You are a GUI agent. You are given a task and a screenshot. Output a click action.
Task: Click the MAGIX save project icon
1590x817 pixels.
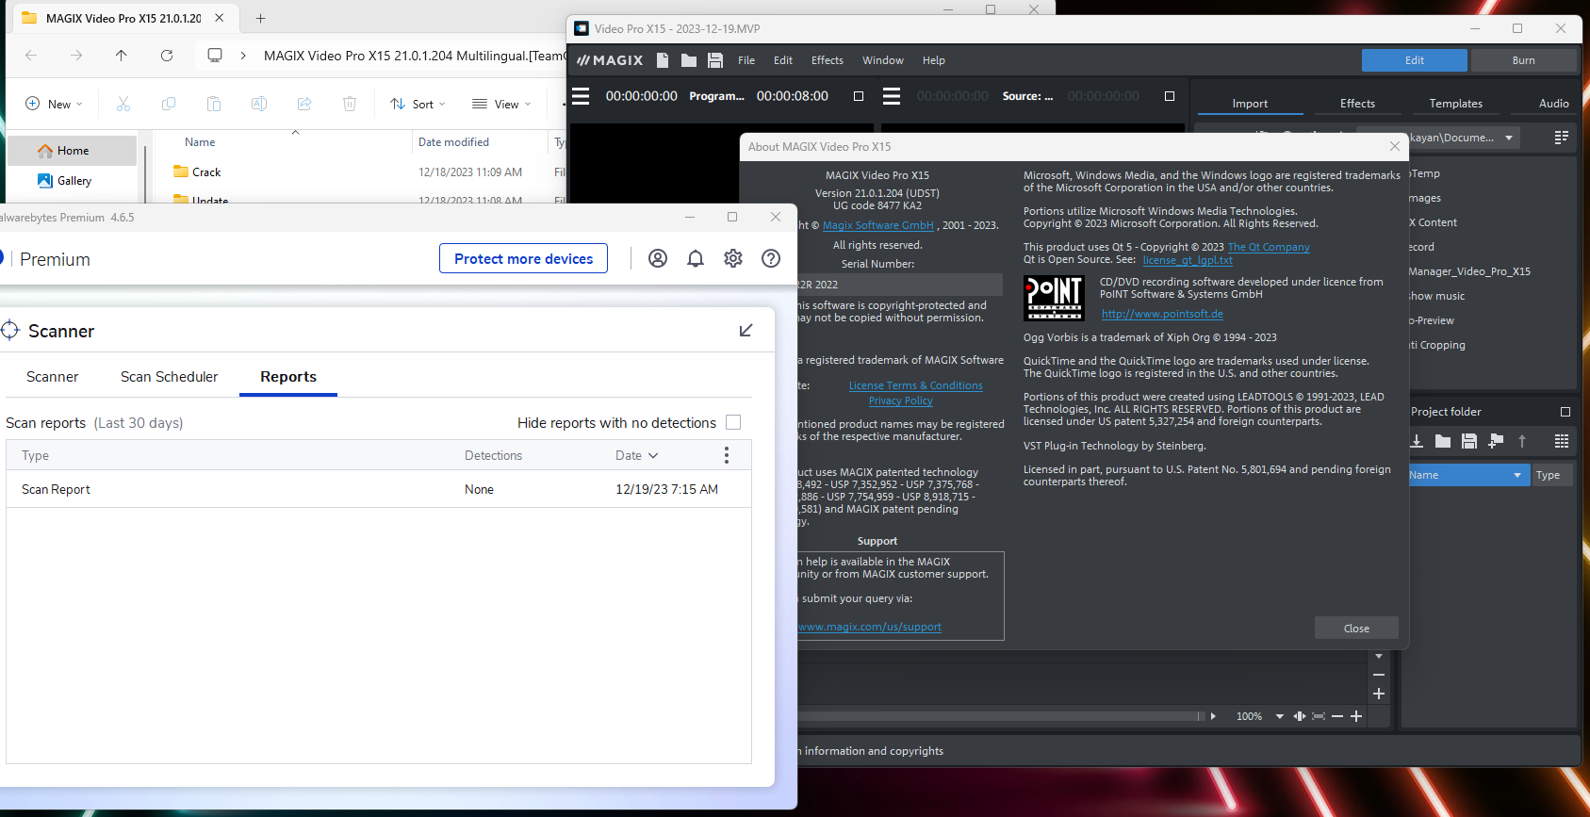(715, 60)
